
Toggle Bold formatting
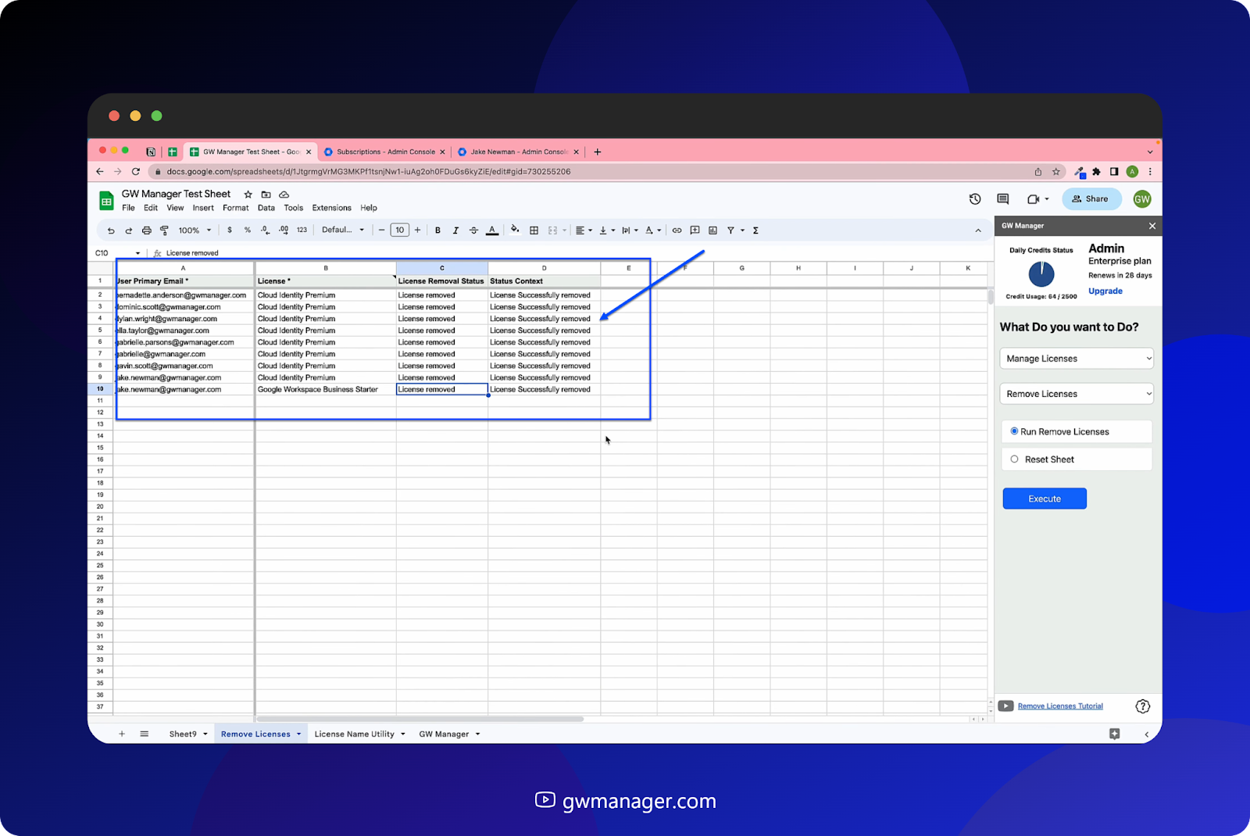tap(437, 230)
